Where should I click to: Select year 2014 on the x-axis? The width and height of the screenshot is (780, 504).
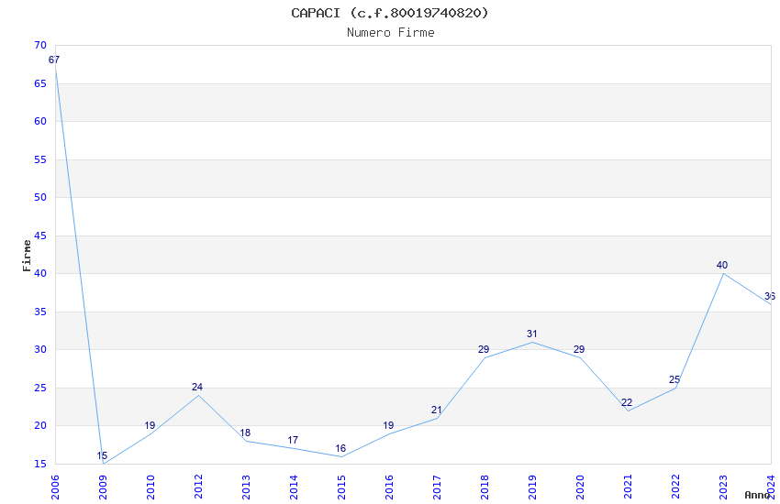coord(294,487)
